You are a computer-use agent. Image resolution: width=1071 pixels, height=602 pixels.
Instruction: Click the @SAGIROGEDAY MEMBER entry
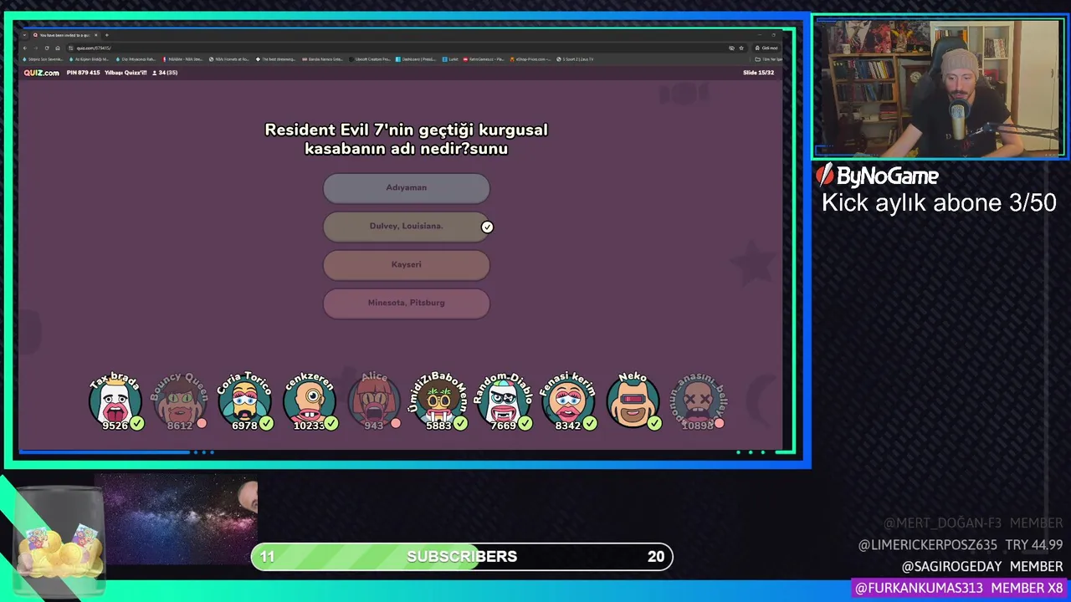tap(981, 567)
